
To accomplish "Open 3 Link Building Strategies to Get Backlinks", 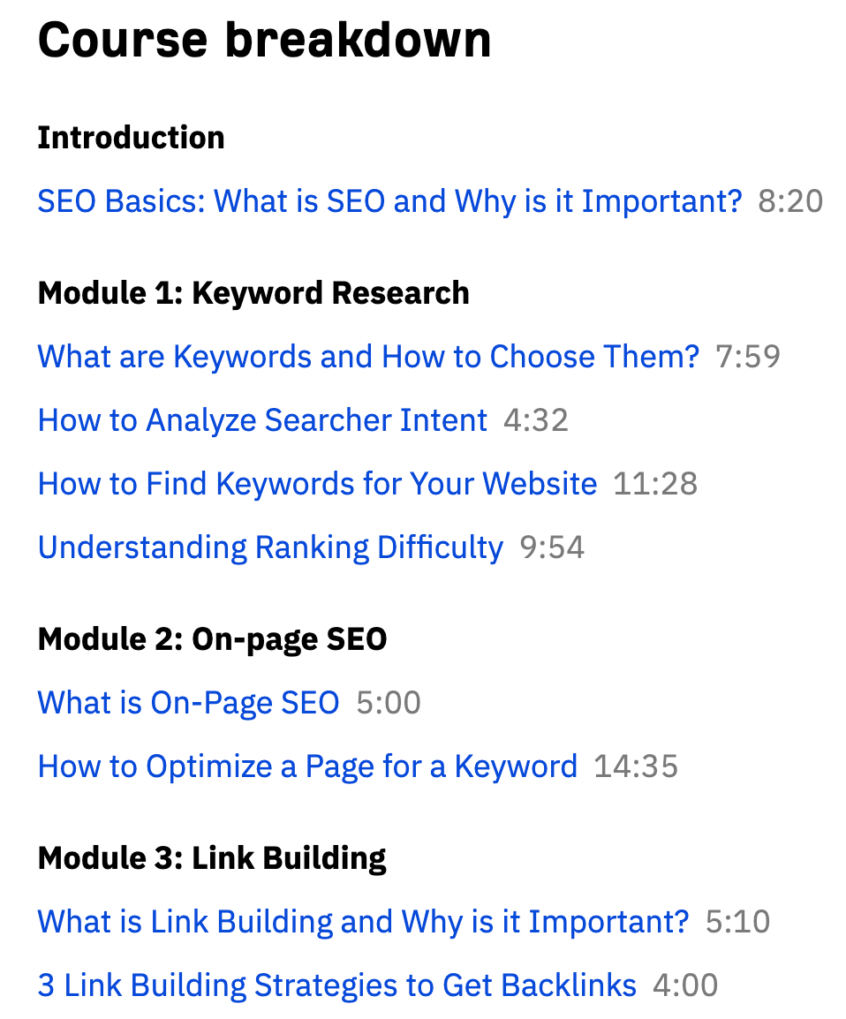I will pyautogui.click(x=336, y=985).
